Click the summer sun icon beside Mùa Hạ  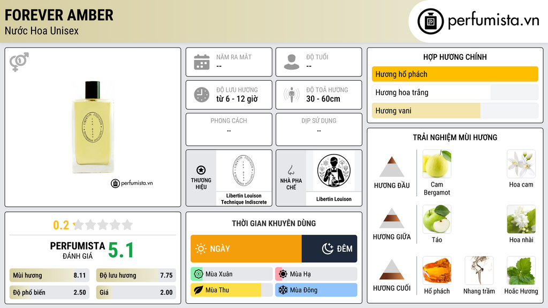pyautogui.click(x=283, y=274)
